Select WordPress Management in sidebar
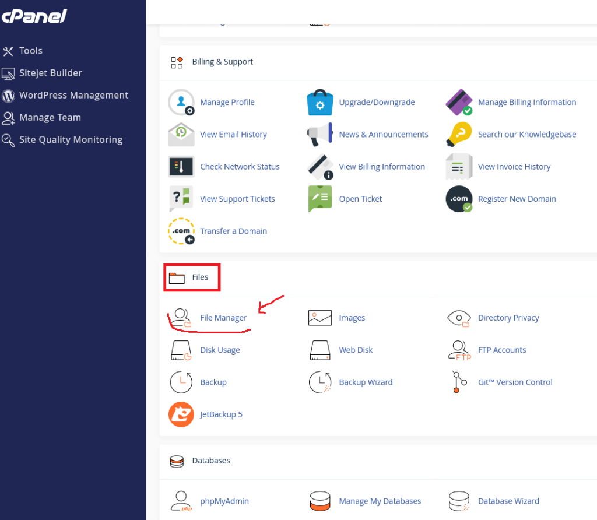597x520 pixels. pos(73,95)
